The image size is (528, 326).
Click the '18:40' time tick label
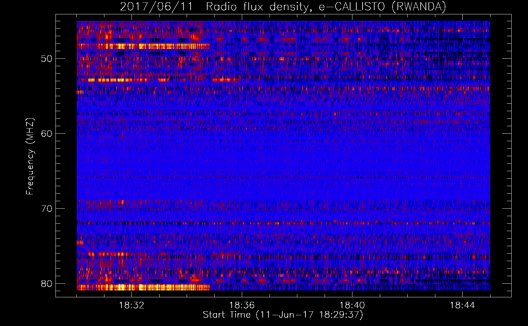pos(352,305)
